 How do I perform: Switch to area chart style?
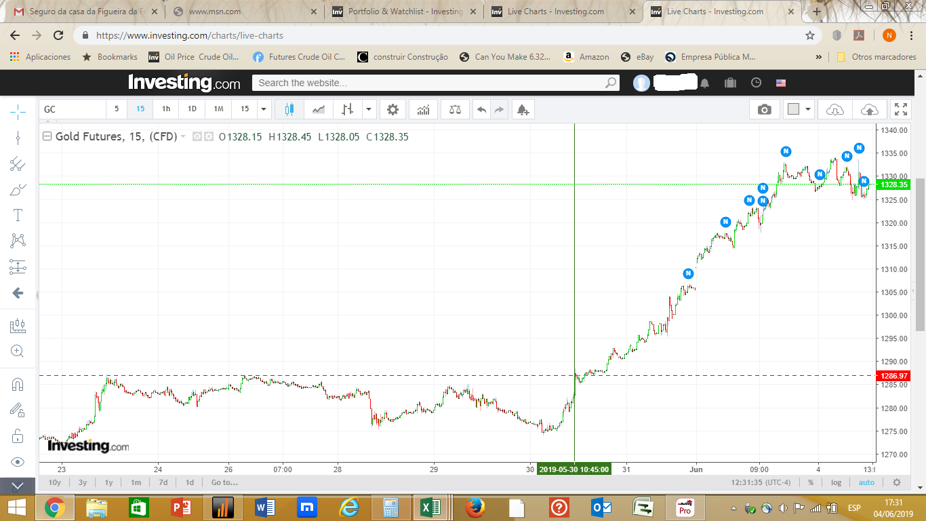[x=319, y=109]
